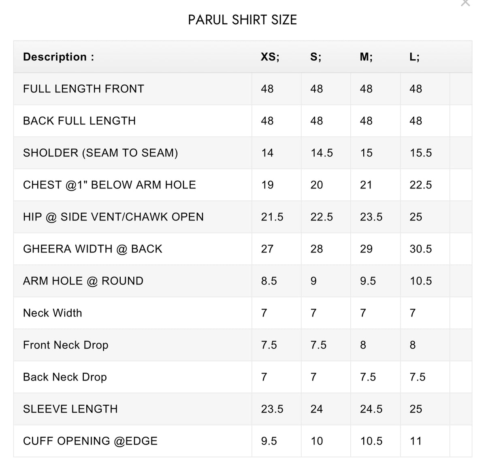Click the CUFF OPENING @EDGE label
This screenshot has width=486, height=466.
pyautogui.click(x=90, y=441)
